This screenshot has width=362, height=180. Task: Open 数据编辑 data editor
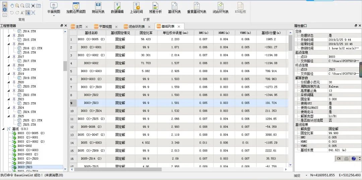[117, 8]
